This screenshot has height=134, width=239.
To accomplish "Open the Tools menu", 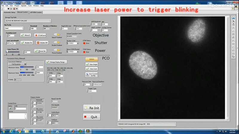I will click(x=30, y=6).
